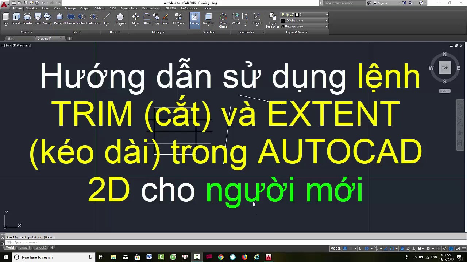467x262 pixels.
Task: Click the Extrude tool
Action: [x=16, y=19]
